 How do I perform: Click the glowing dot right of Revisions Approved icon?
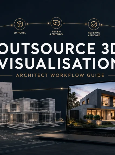[101, 25]
